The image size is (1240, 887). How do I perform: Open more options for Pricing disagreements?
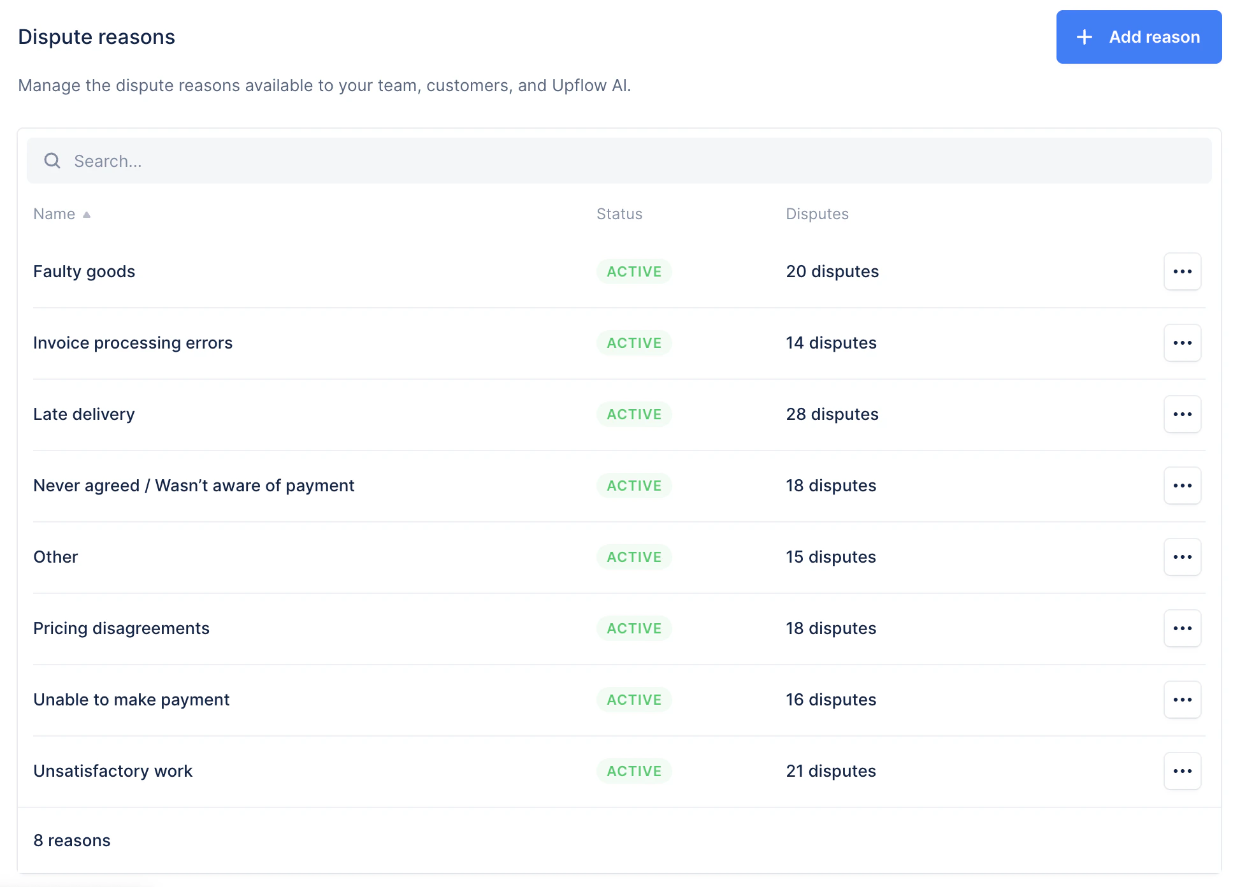[x=1183, y=628]
